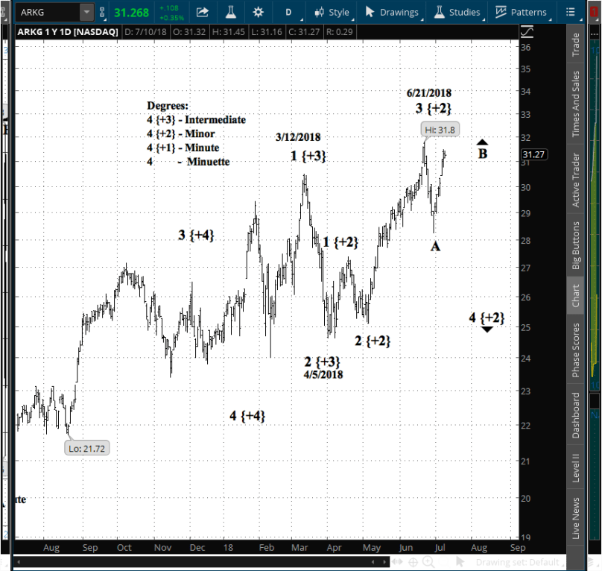The height and width of the screenshot is (571, 602).
Task: Open the Drawings menu
Action: pos(391,12)
